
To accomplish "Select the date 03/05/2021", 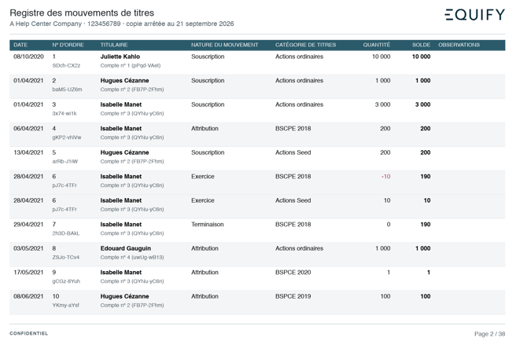I will click(x=28, y=249).
